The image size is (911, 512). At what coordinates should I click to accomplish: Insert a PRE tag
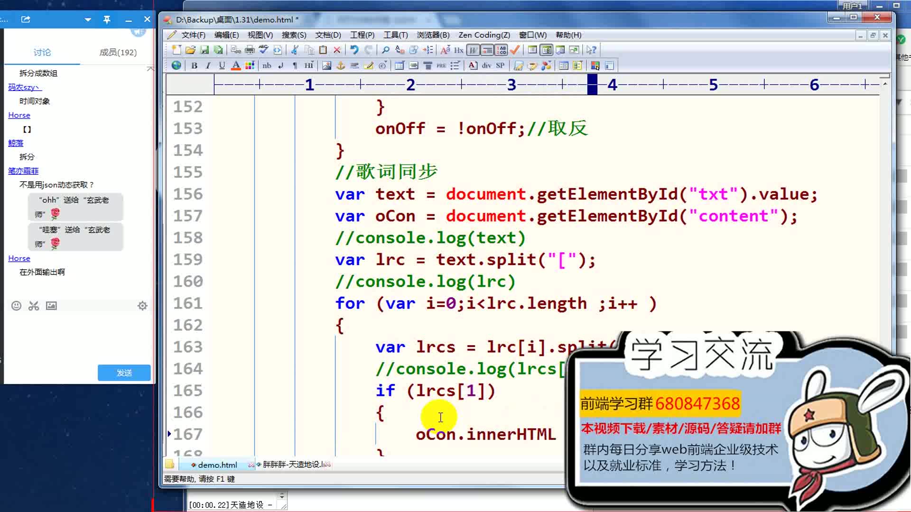pyautogui.click(x=441, y=65)
